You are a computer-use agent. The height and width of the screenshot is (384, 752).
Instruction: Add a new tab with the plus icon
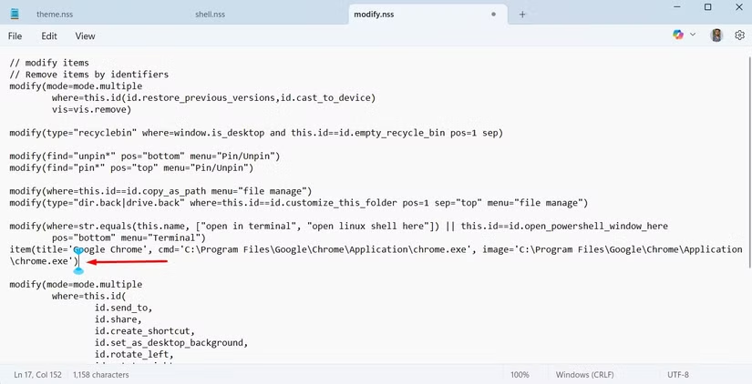point(522,15)
